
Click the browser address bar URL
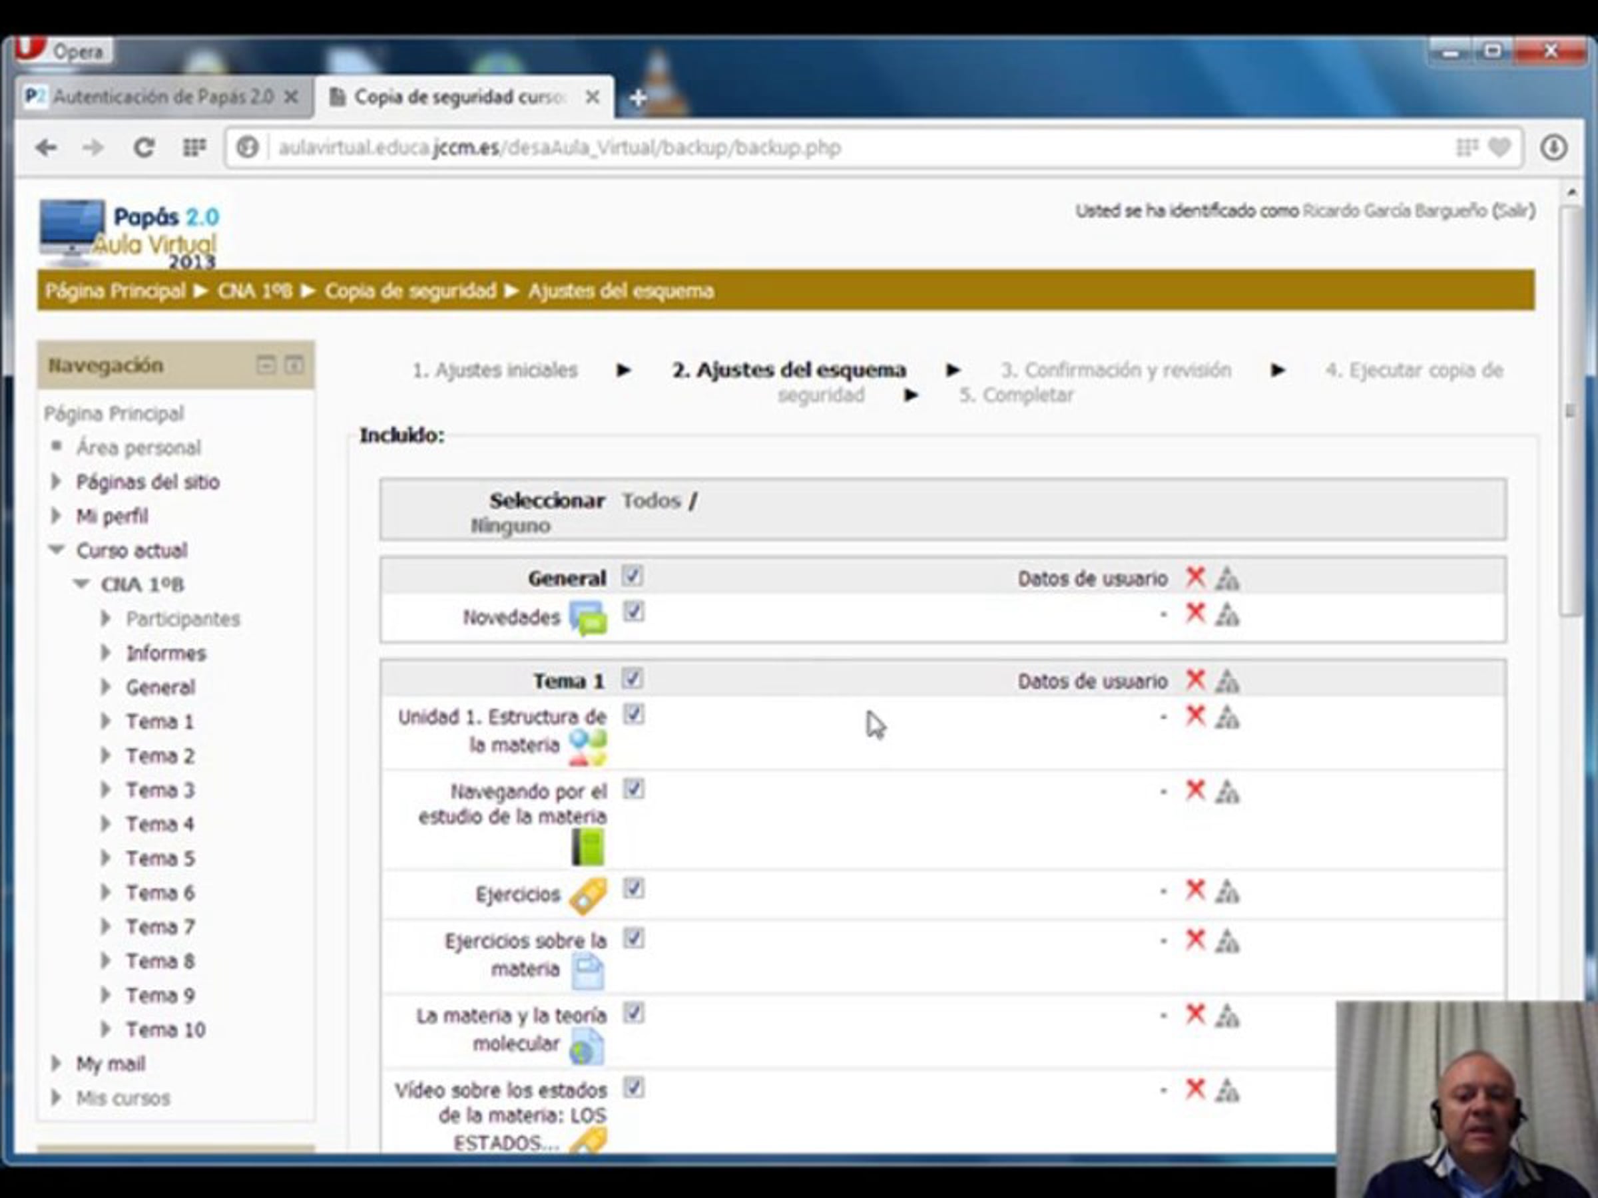560,148
